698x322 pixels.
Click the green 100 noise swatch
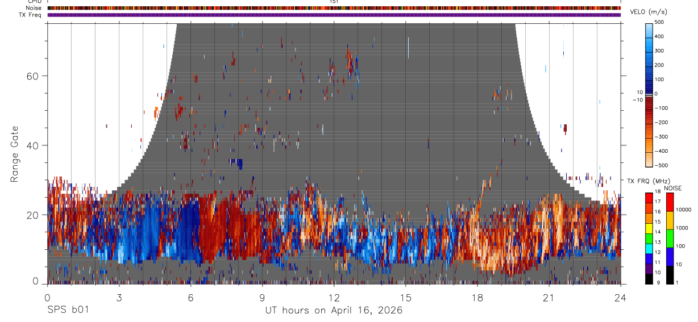click(670, 239)
